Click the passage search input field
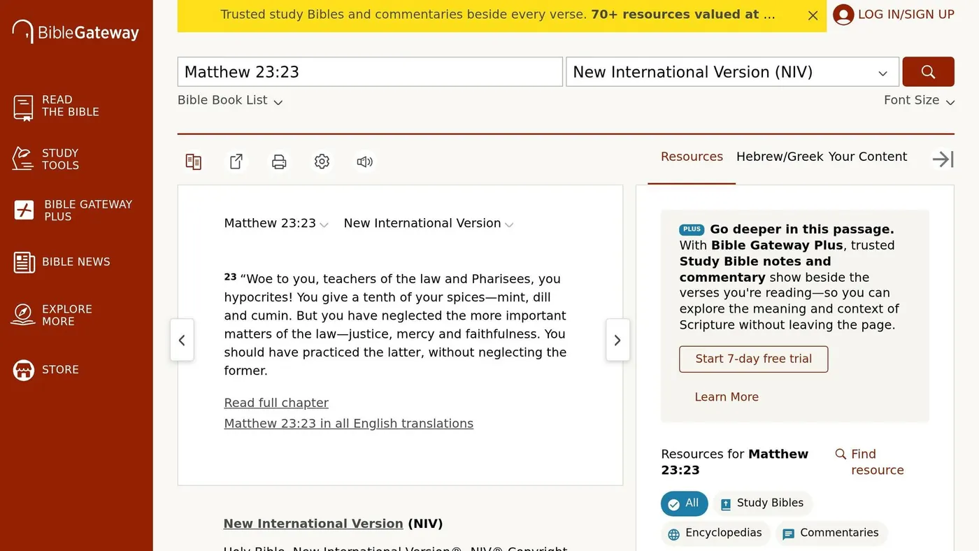Screen dimensions: 979x551 click(370, 72)
